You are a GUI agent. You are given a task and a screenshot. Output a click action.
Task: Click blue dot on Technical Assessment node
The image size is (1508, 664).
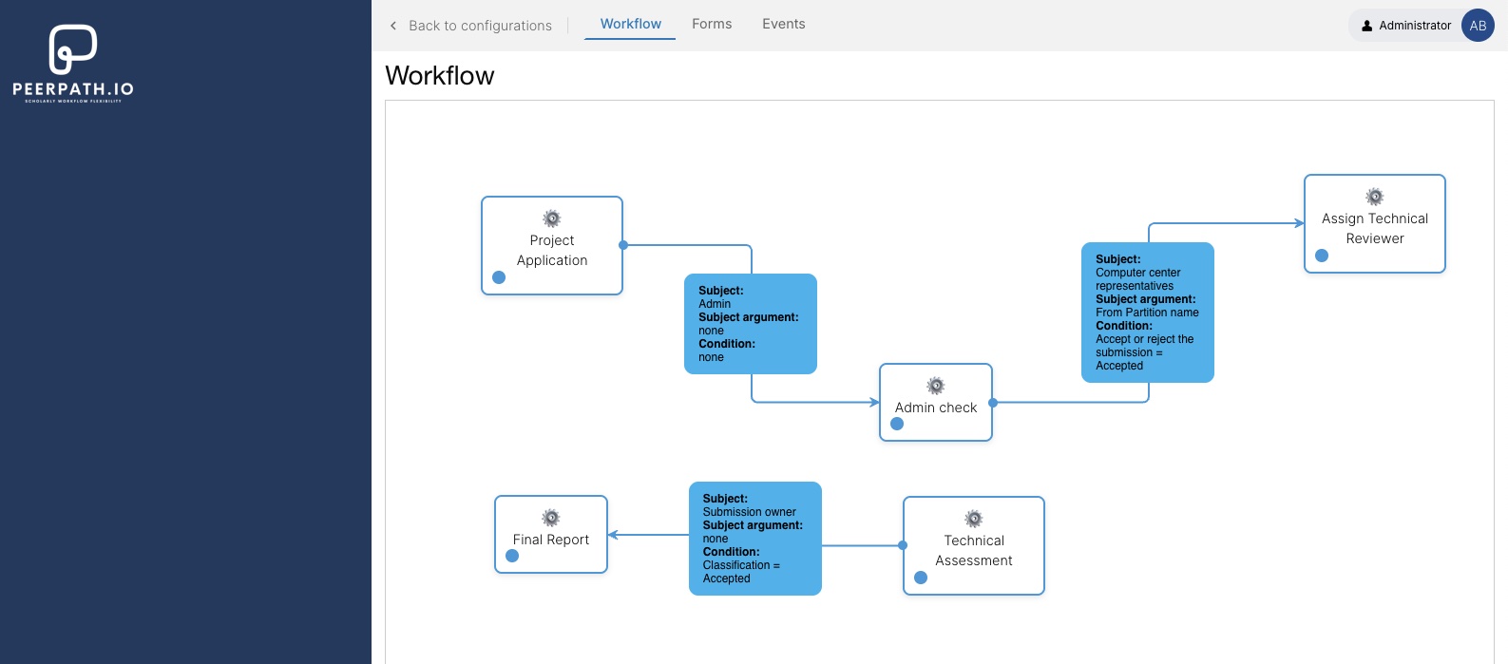[921, 578]
